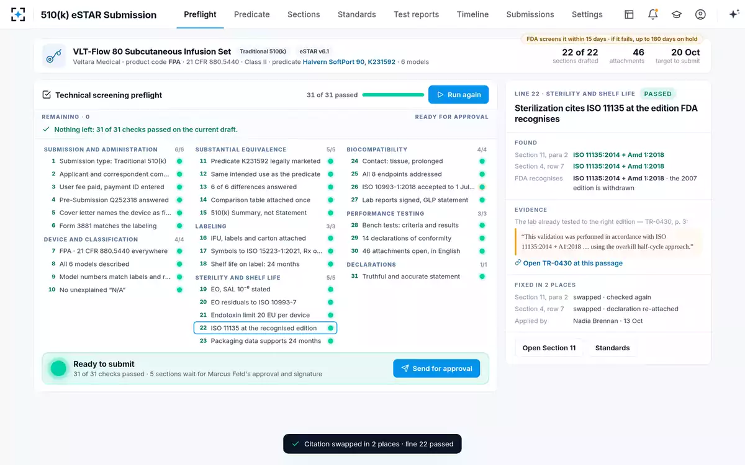
Task: Select check 27 Lab reports signed, GLP statement
Action: pos(417,200)
